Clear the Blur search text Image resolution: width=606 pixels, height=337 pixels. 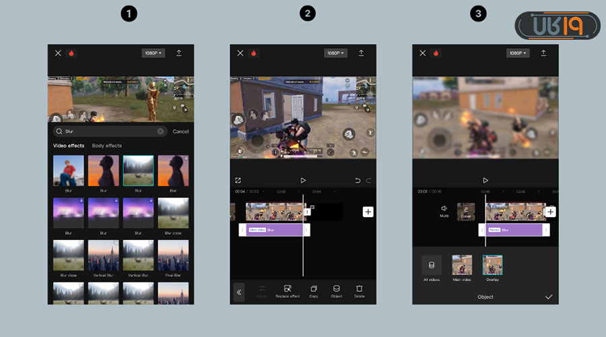pyautogui.click(x=160, y=131)
